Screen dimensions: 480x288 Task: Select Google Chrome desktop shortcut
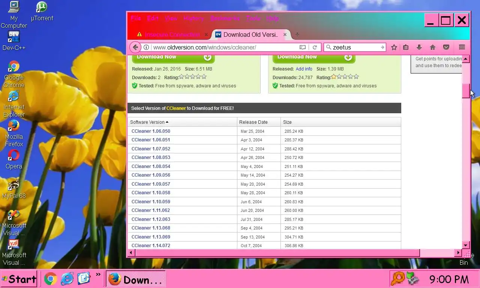click(14, 74)
